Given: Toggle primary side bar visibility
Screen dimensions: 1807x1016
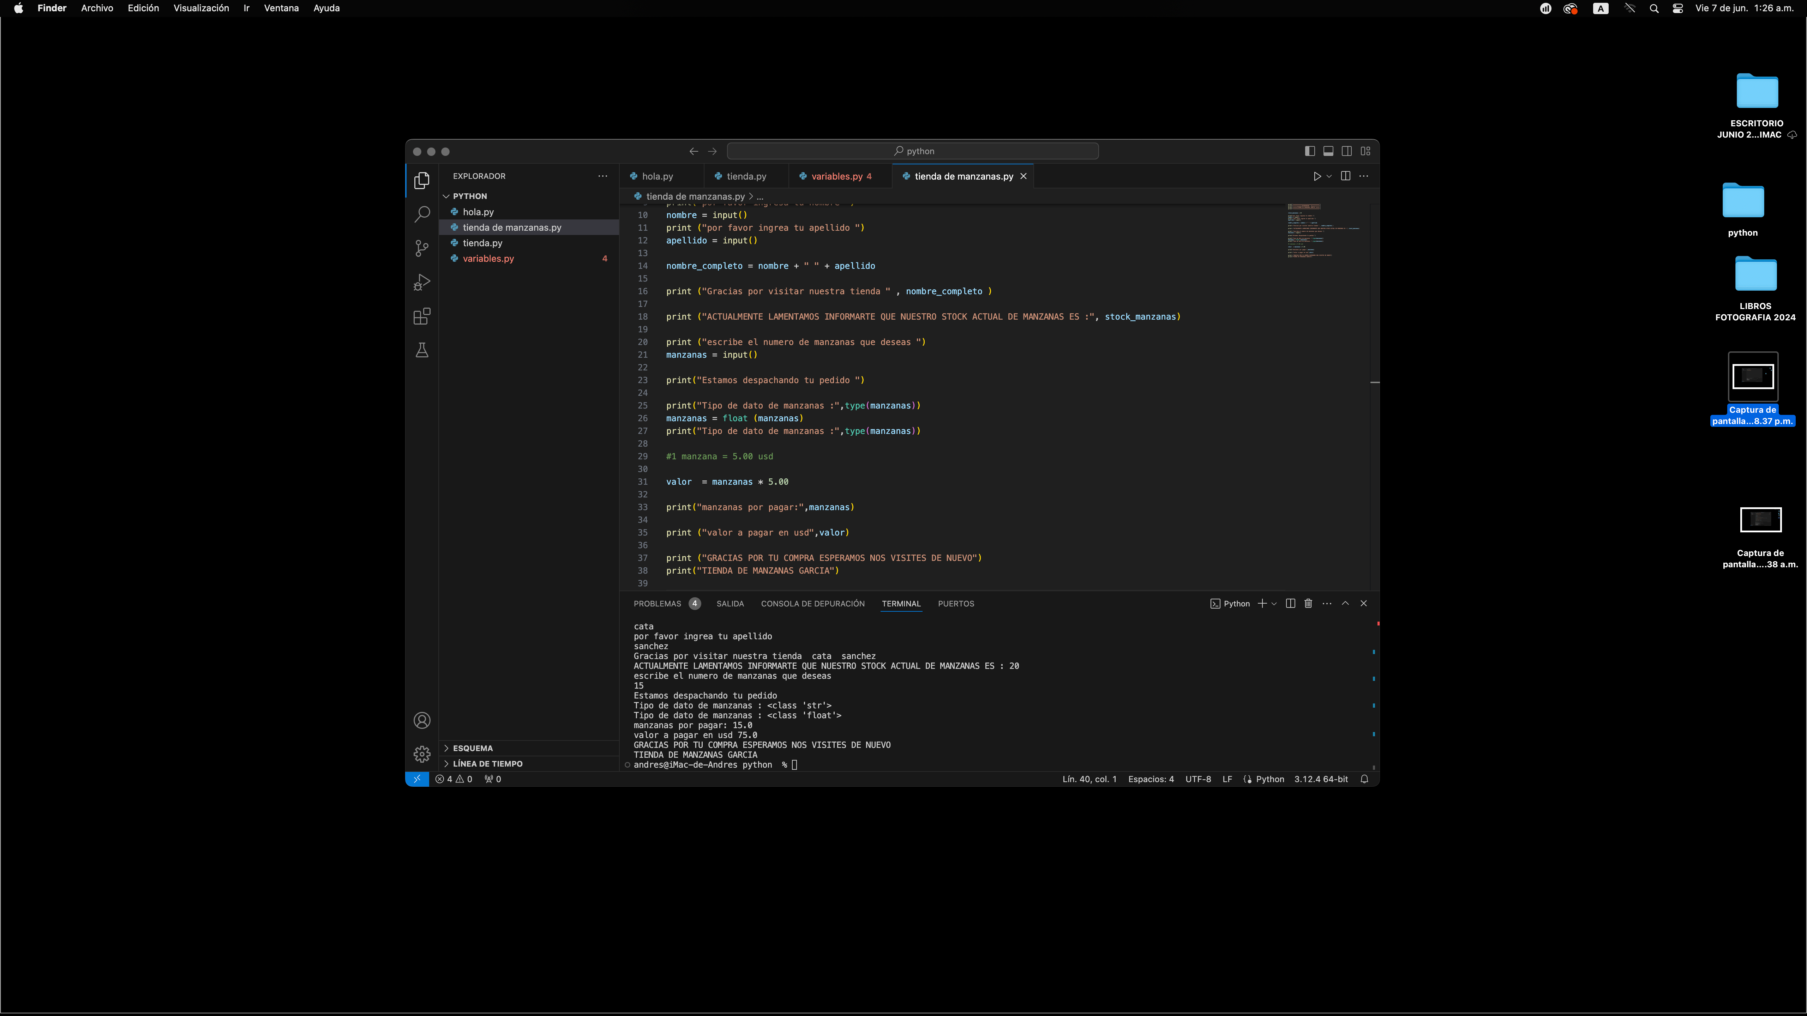Looking at the screenshot, I should pyautogui.click(x=1310, y=151).
